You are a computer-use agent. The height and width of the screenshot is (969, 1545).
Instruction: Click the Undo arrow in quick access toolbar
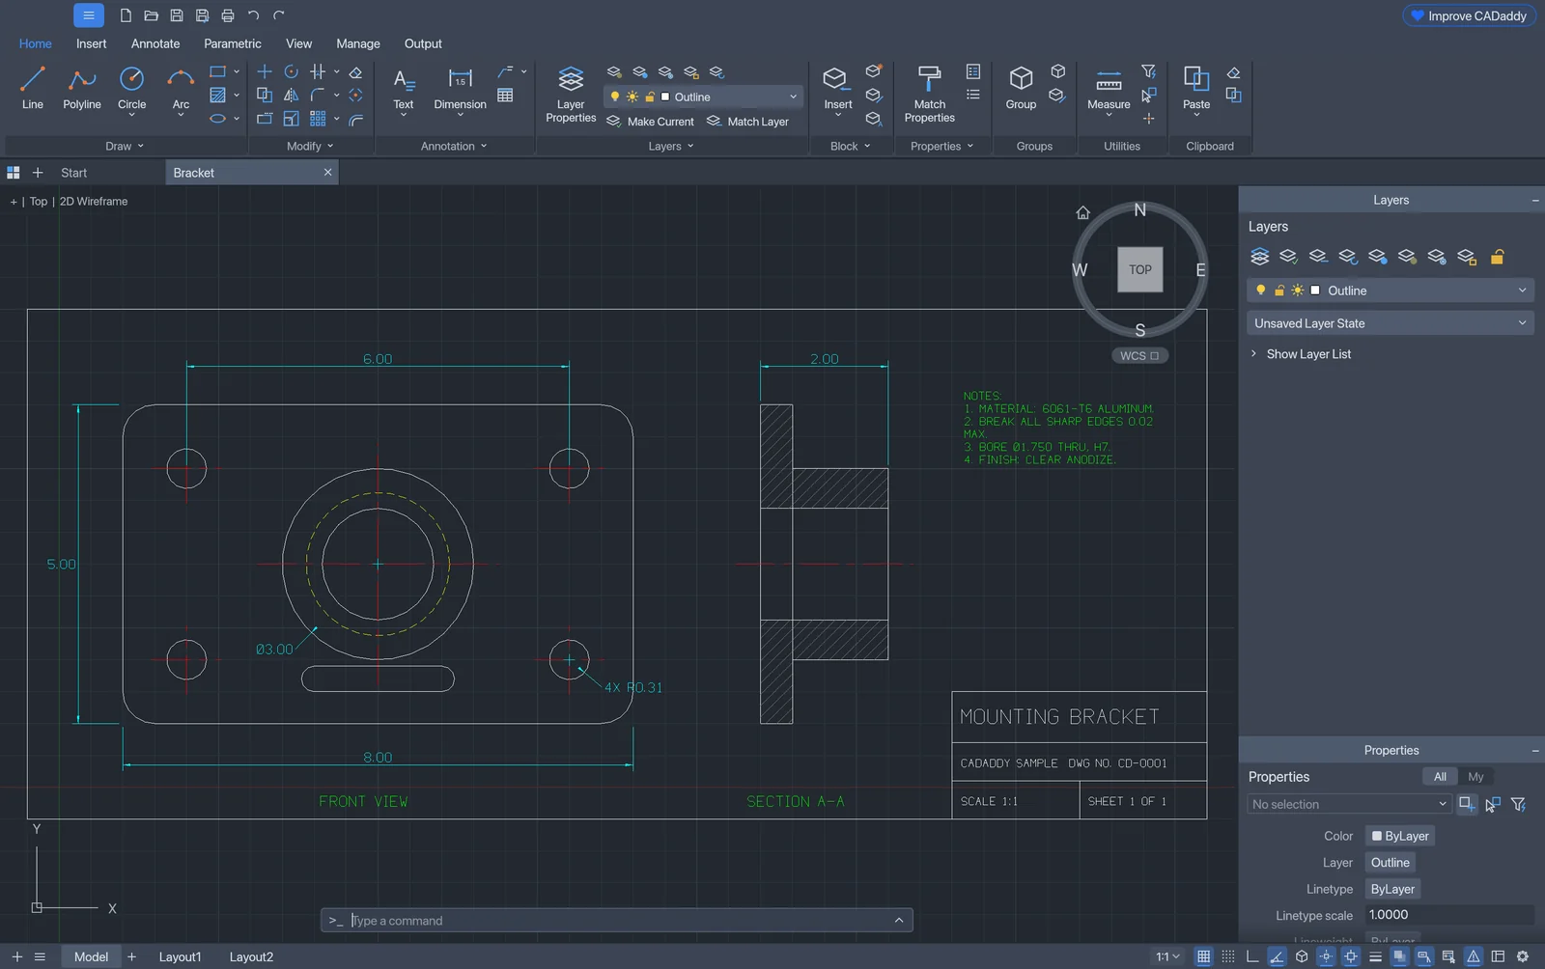253,15
